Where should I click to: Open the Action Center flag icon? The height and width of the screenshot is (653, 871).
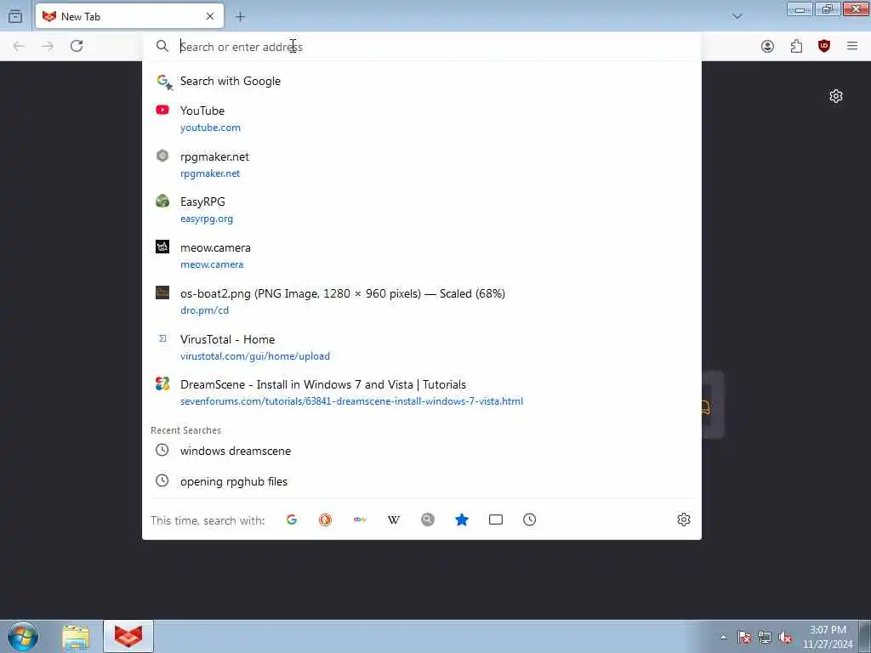[743, 638]
